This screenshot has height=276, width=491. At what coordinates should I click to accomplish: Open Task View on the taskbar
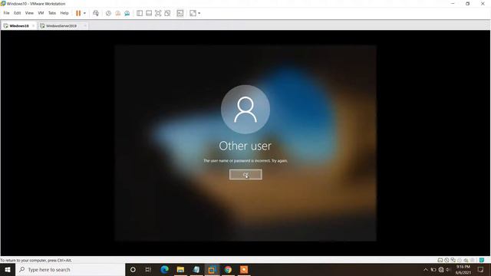point(148,269)
